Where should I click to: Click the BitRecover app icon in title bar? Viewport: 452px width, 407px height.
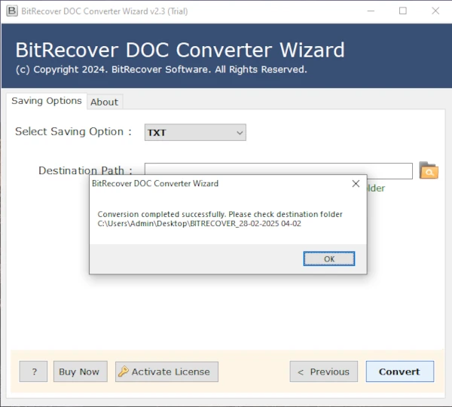tap(12, 11)
